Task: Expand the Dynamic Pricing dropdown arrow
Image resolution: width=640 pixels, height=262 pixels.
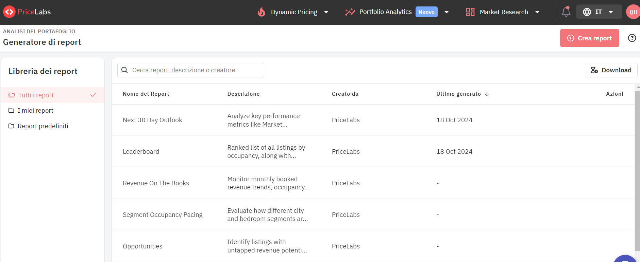Action: pyautogui.click(x=326, y=12)
